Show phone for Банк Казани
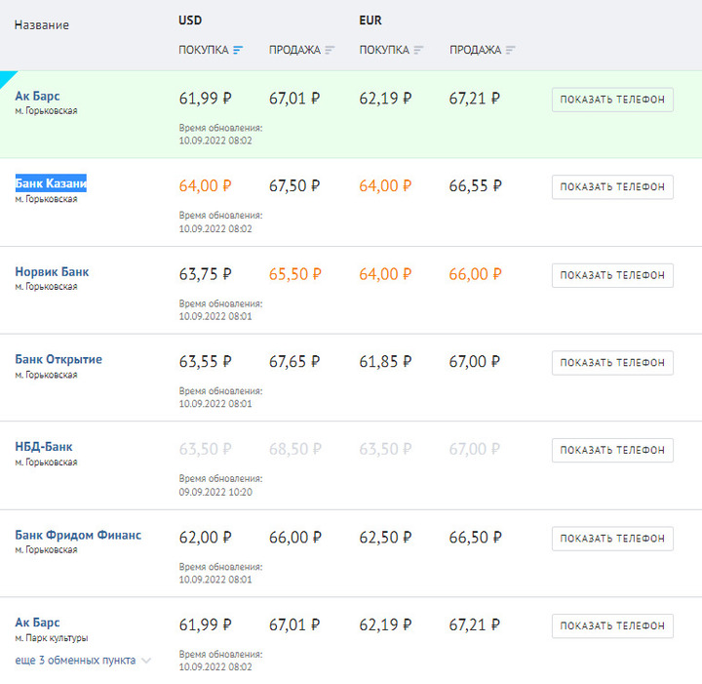702x684 pixels. (612, 187)
